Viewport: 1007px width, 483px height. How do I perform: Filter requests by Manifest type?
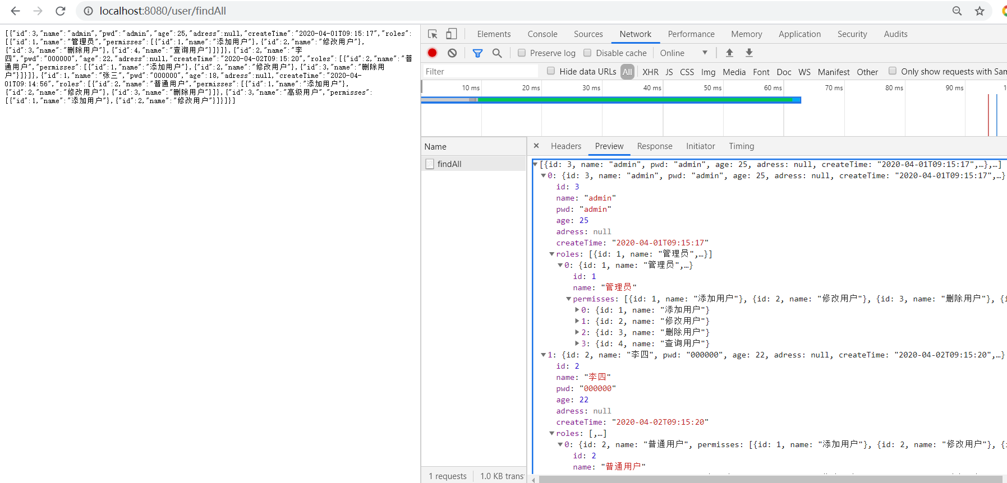834,72
